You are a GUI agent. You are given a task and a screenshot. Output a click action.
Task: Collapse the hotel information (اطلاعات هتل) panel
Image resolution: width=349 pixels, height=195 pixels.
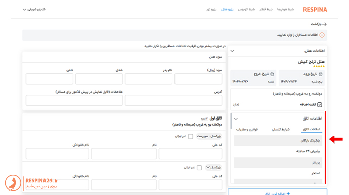232,51
